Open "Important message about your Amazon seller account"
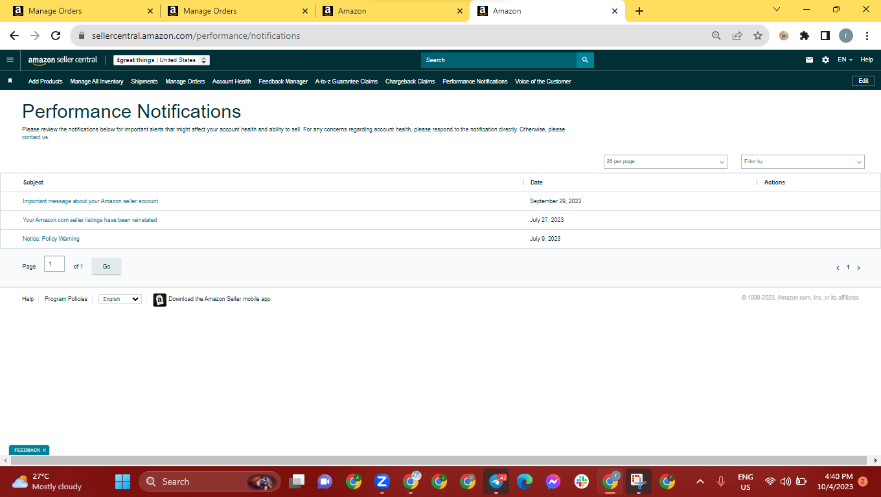The image size is (881, 497). 90,201
